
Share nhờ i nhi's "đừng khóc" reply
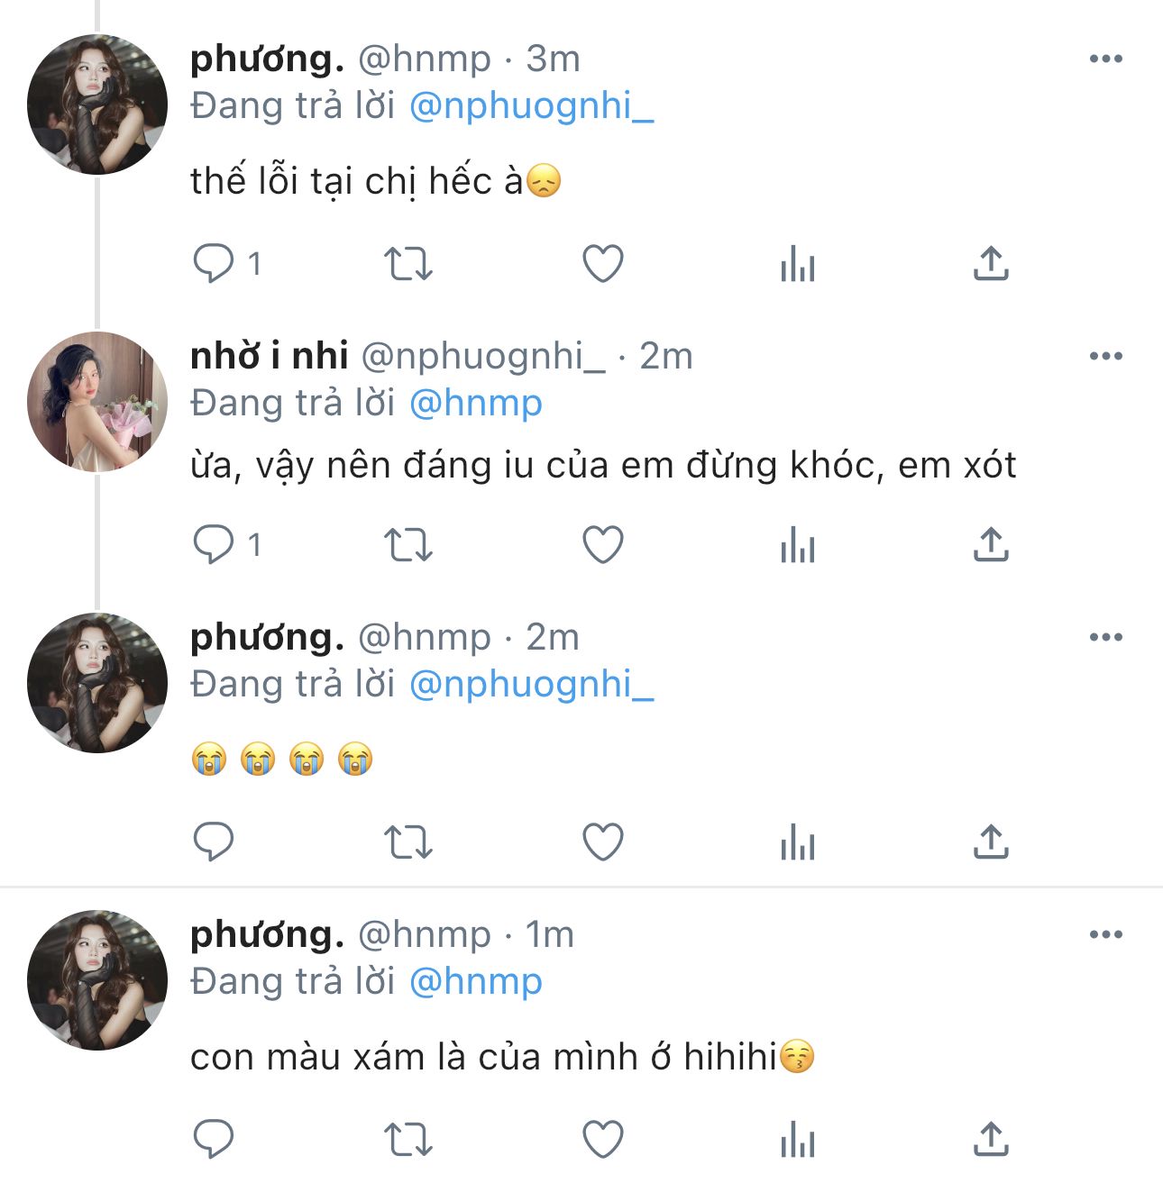(x=991, y=544)
